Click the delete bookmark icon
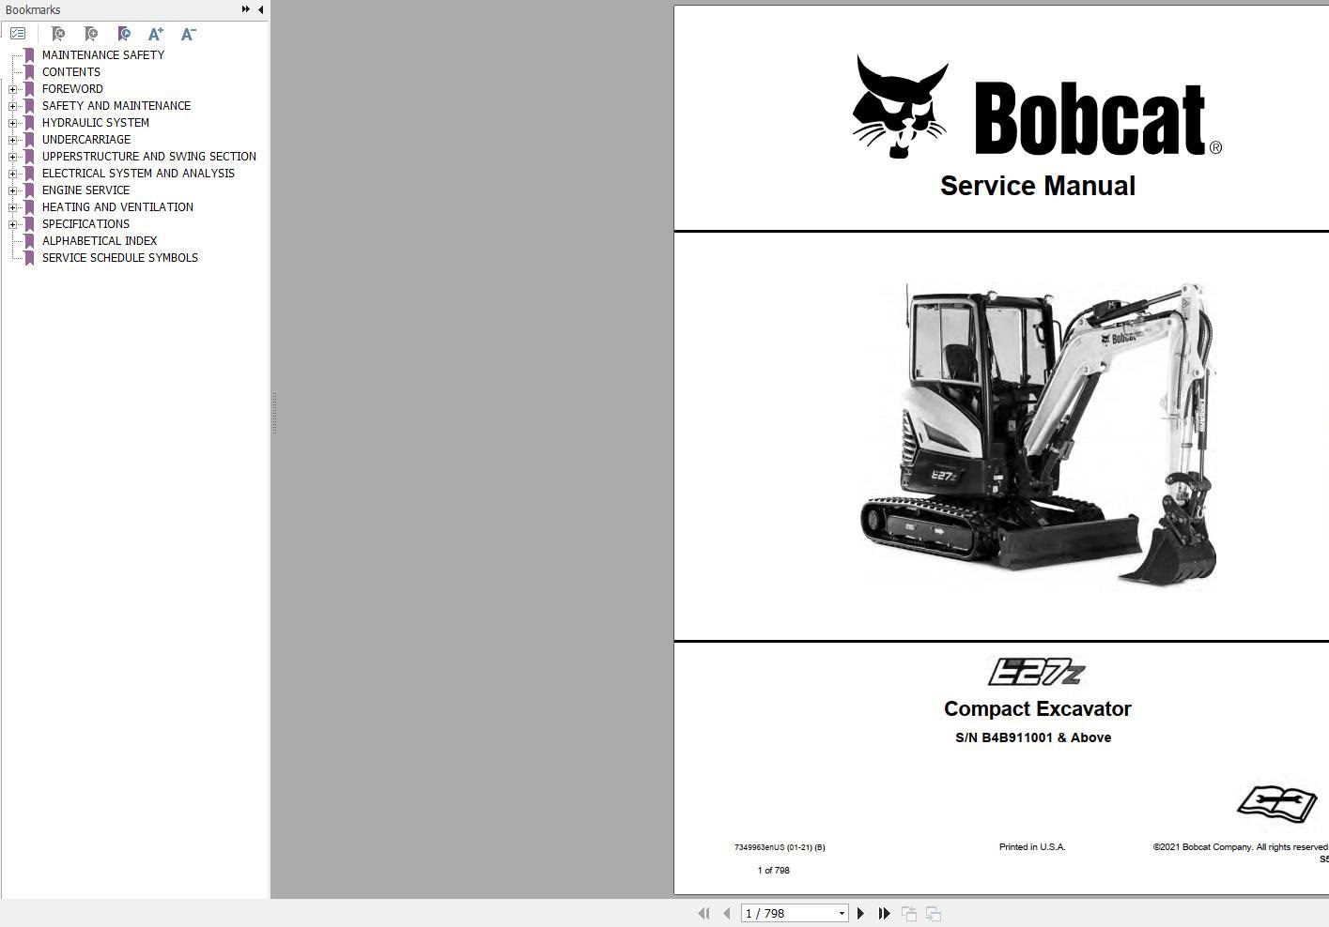The image size is (1329, 927). coord(57,34)
